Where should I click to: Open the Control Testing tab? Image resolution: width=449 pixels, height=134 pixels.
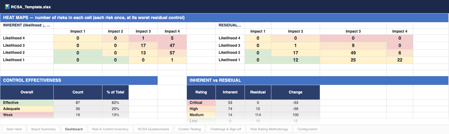189,129
